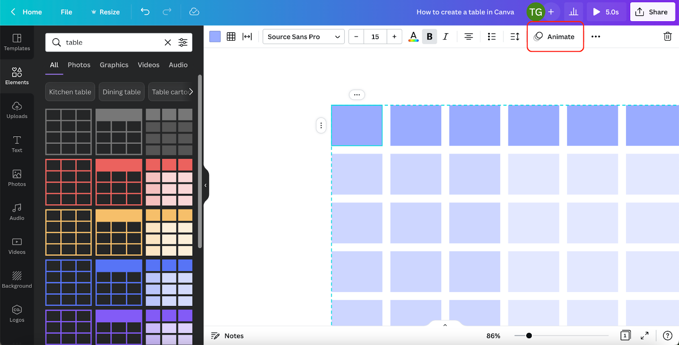Open the help question mark
Screen dimensions: 679x345
pyautogui.click(x=668, y=336)
